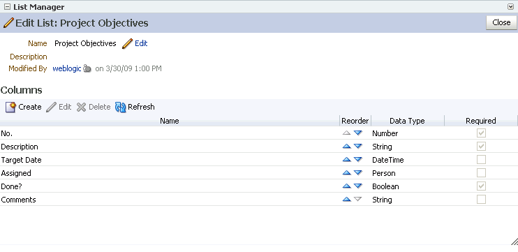Sort by the Name column header
This screenshot has width=518, height=252.
(x=170, y=121)
